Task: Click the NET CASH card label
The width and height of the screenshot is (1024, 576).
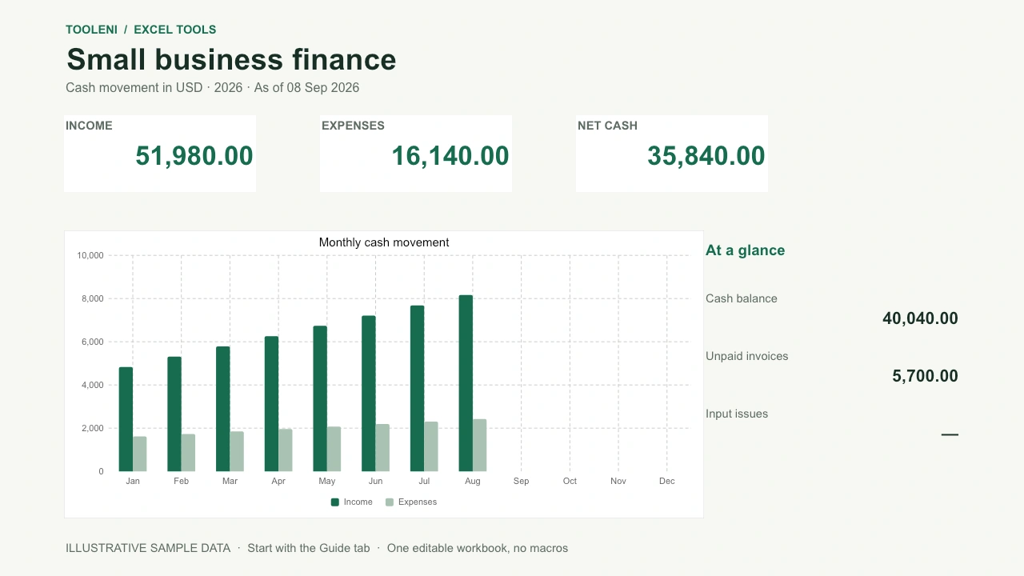Action: (x=607, y=126)
